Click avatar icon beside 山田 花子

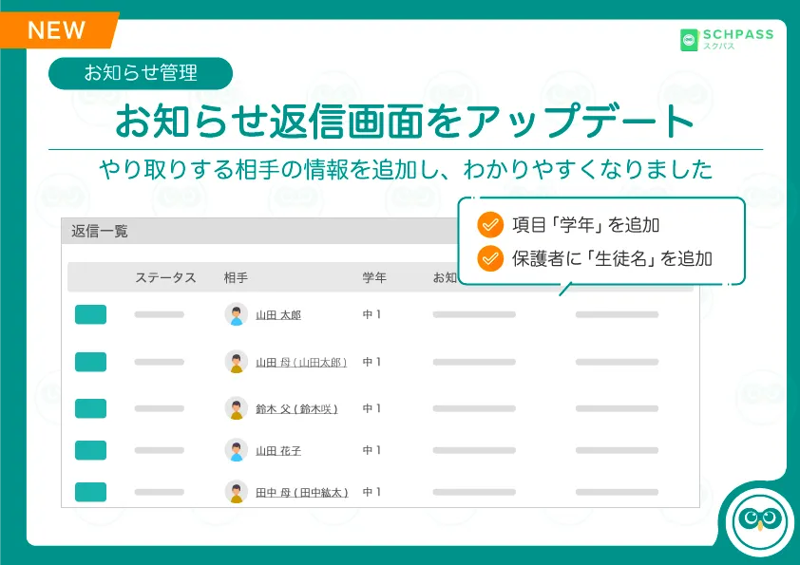tap(237, 450)
